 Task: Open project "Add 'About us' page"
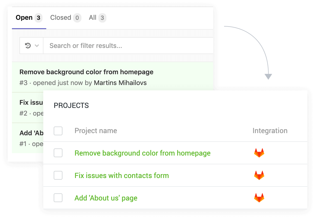point(106,198)
